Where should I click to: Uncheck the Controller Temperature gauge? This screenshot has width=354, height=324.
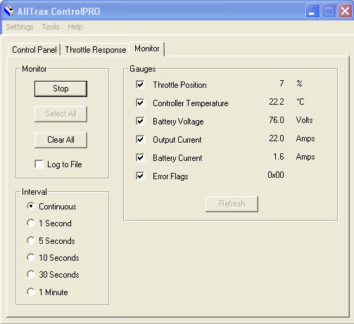click(x=140, y=103)
